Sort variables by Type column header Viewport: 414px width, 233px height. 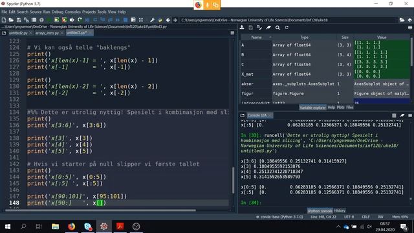coord(304,38)
